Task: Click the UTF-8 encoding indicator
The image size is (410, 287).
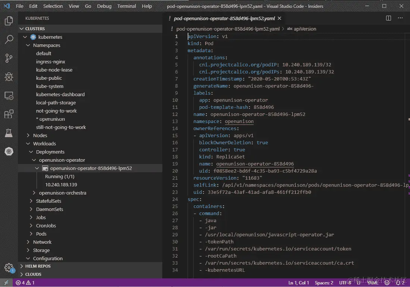Action: [x=345, y=283]
